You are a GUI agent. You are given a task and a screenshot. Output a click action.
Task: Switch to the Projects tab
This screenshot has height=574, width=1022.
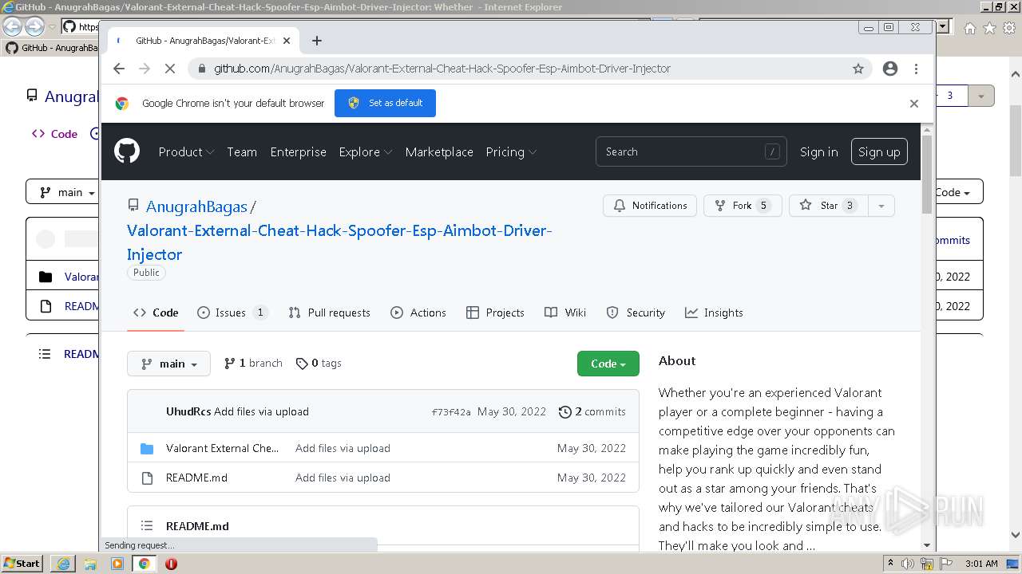pyautogui.click(x=495, y=313)
